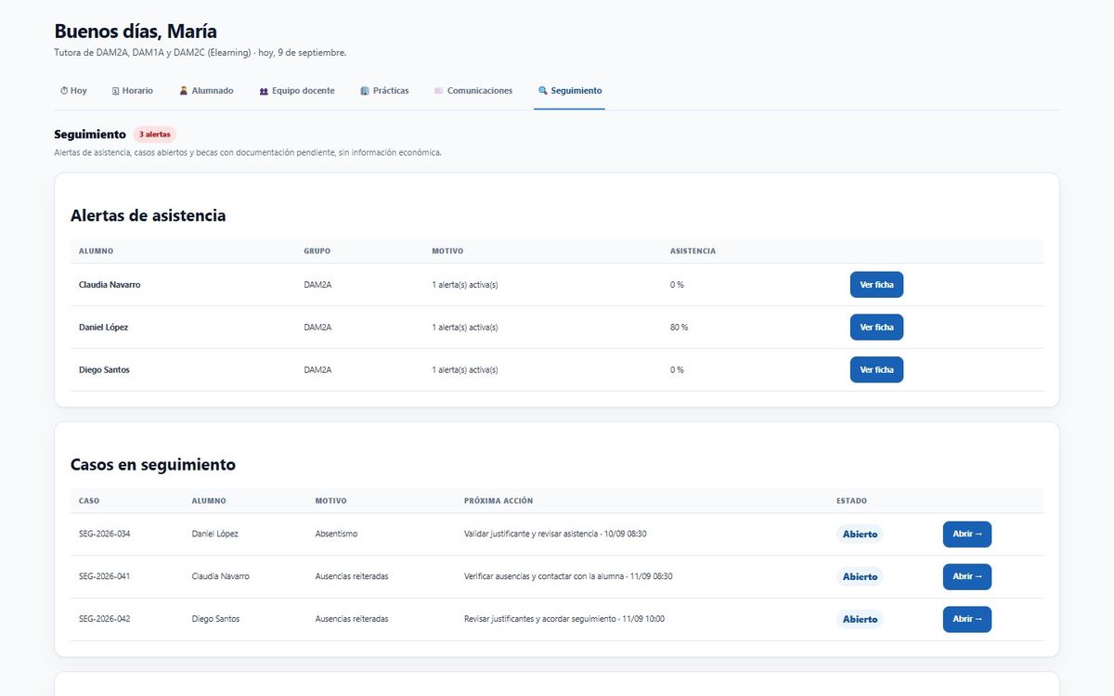Click the calendar icon beside Horario
Viewport: 1114px width, 696px height.
[x=116, y=91]
